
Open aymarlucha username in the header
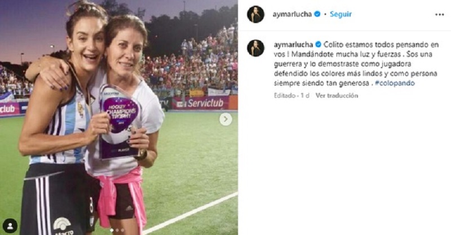click(x=292, y=14)
